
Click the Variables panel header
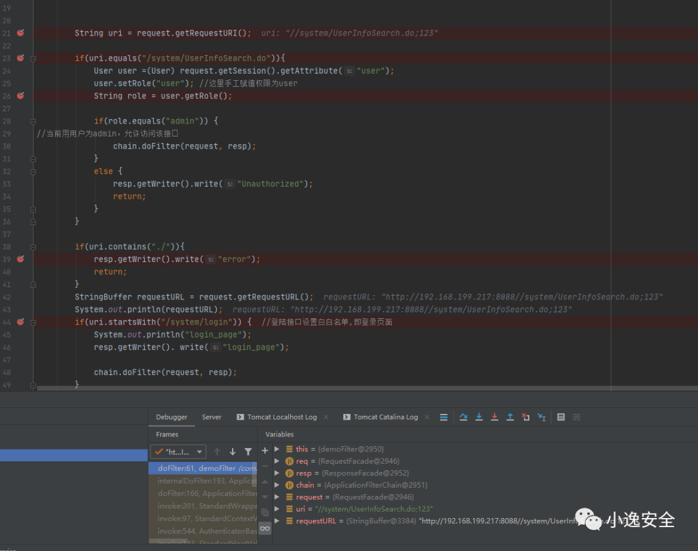pos(280,435)
